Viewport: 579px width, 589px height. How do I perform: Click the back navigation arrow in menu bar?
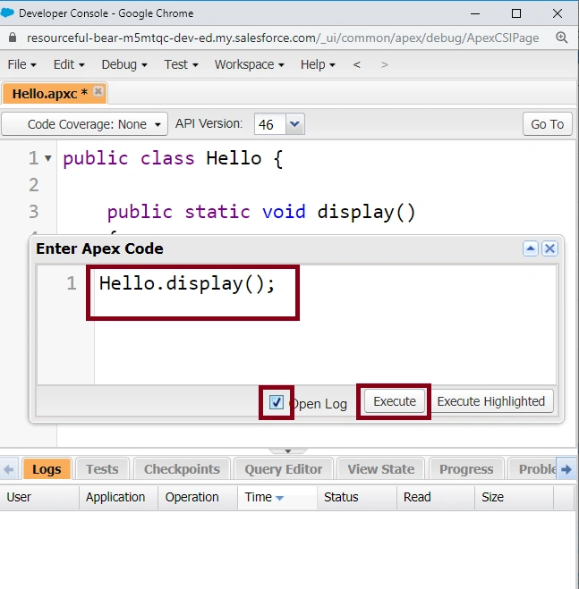[357, 64]
